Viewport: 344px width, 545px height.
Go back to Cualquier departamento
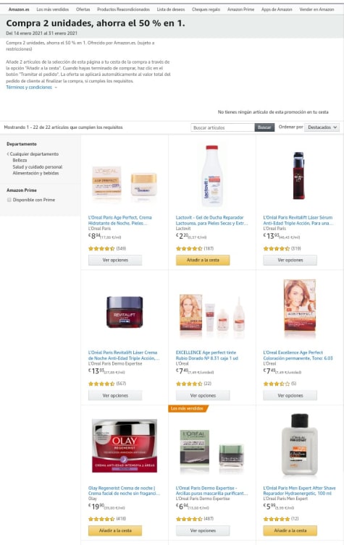click(34, 154)
